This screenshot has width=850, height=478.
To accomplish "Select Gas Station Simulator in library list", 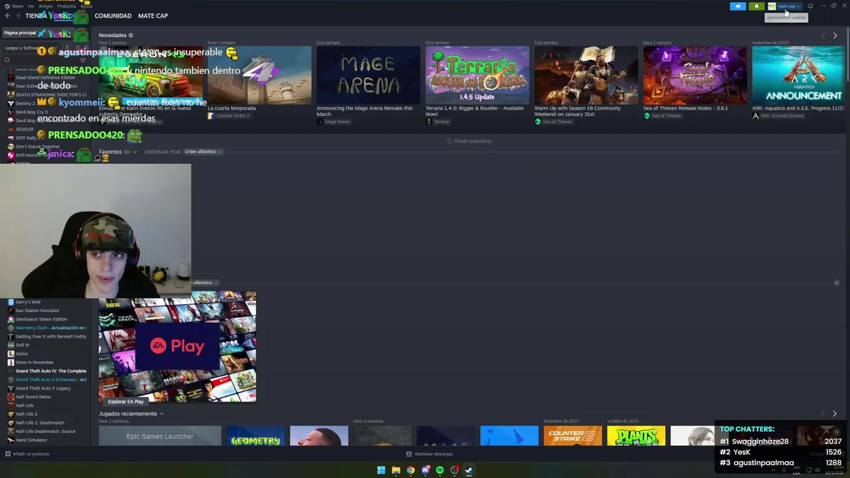I will [x=46, y=311].
